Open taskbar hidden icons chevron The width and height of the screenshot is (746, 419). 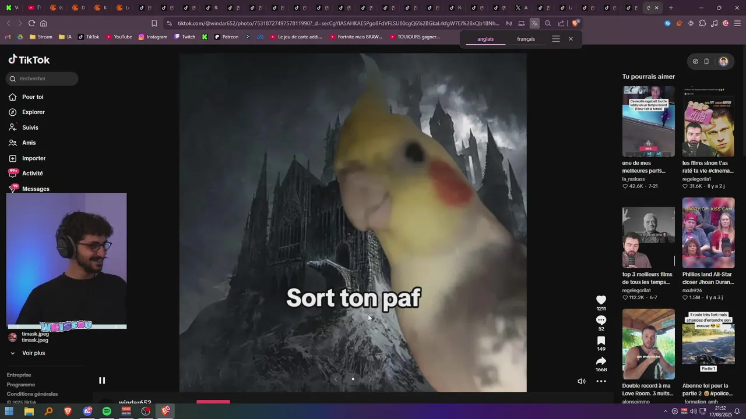666,411
